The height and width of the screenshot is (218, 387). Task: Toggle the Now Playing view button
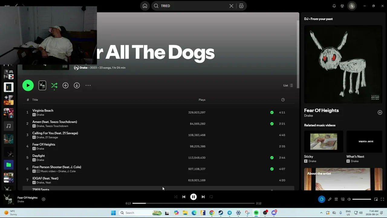pos(321,199)
